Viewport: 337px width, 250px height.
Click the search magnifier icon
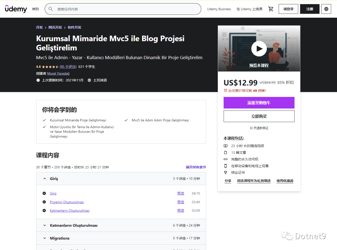click(51, 9)
